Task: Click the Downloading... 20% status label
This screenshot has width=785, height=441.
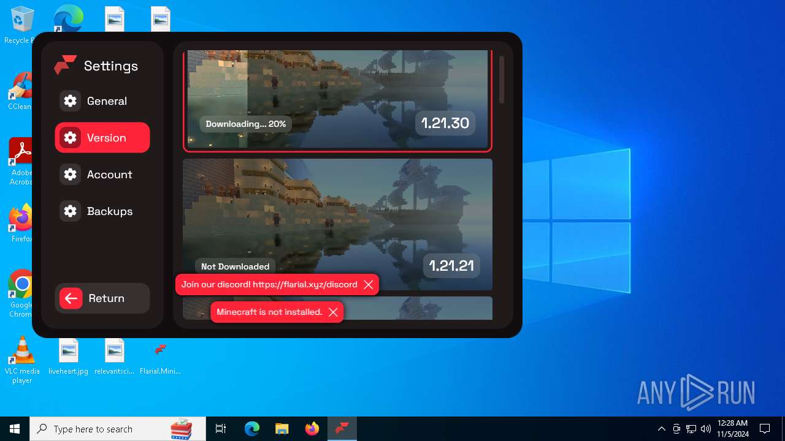Action: coord(246,124)
